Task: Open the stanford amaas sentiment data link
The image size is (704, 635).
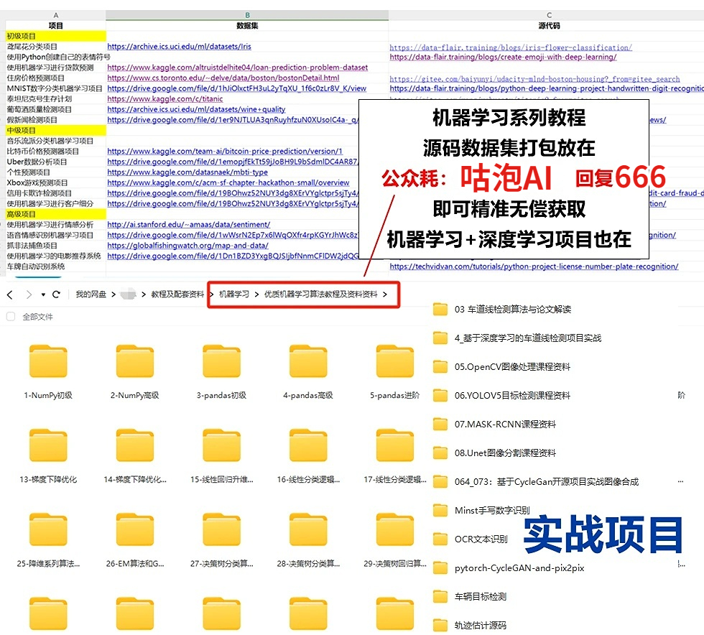Action: pos(188,225)
